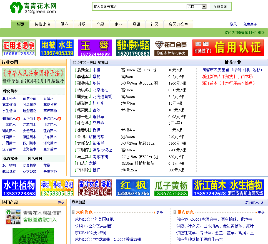Click the search keyword input field
The image size is (268, 244).
(139, 6)
